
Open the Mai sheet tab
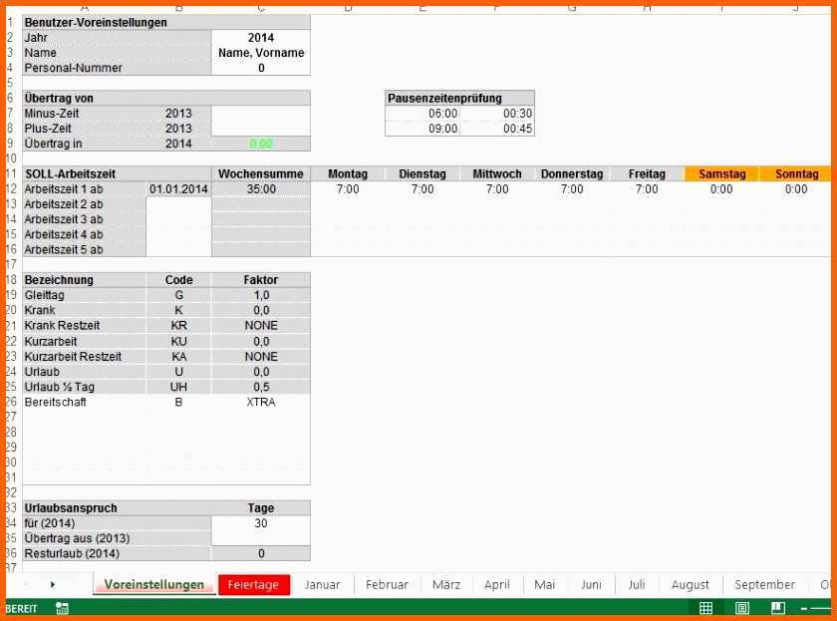coord(544,585)
